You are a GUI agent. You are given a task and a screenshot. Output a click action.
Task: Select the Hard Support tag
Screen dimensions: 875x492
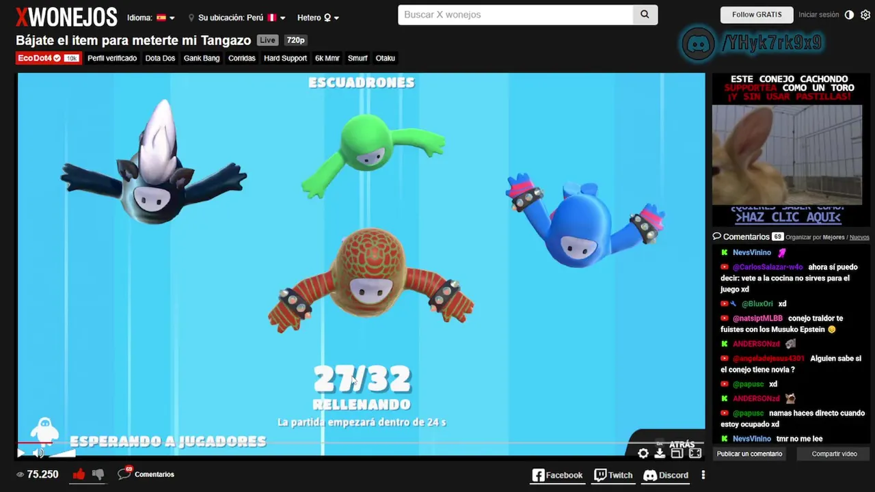click(x=285, y=58)
